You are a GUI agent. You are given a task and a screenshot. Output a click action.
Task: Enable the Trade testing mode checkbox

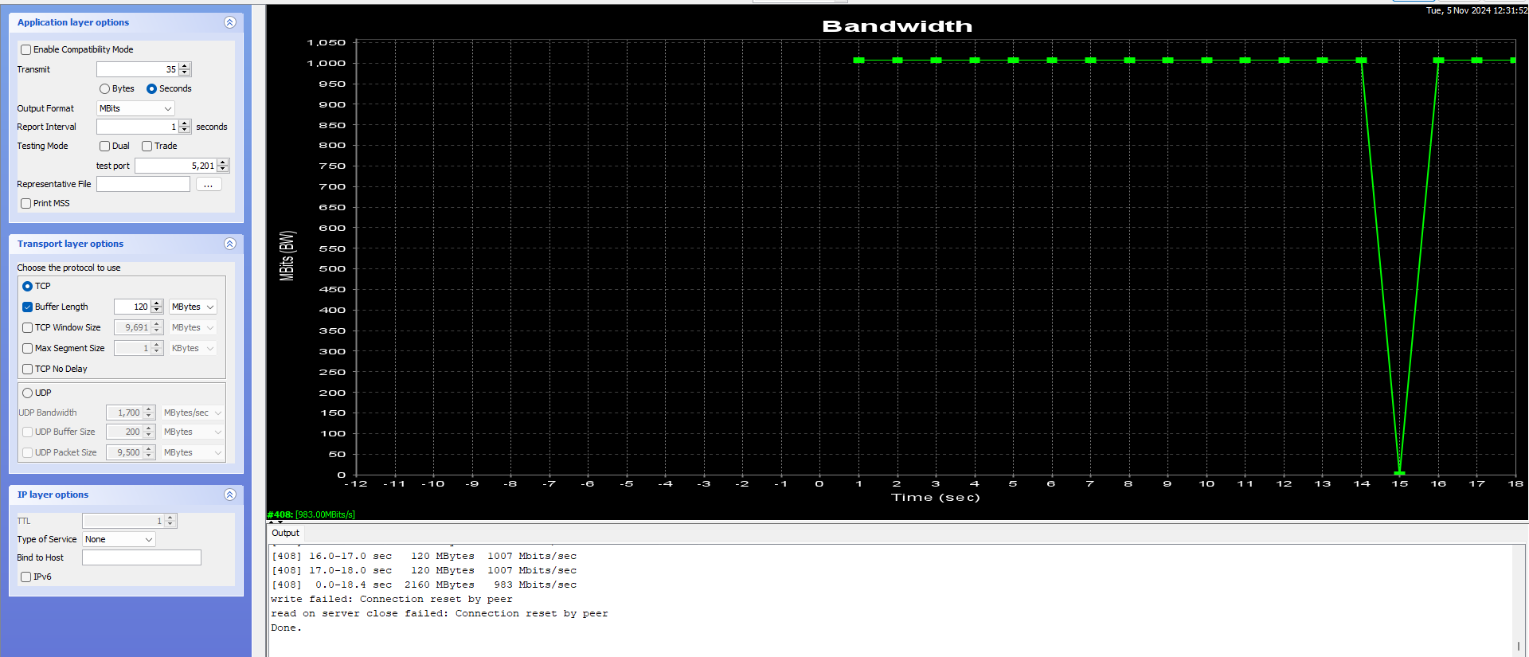click(x=147, y=146)
